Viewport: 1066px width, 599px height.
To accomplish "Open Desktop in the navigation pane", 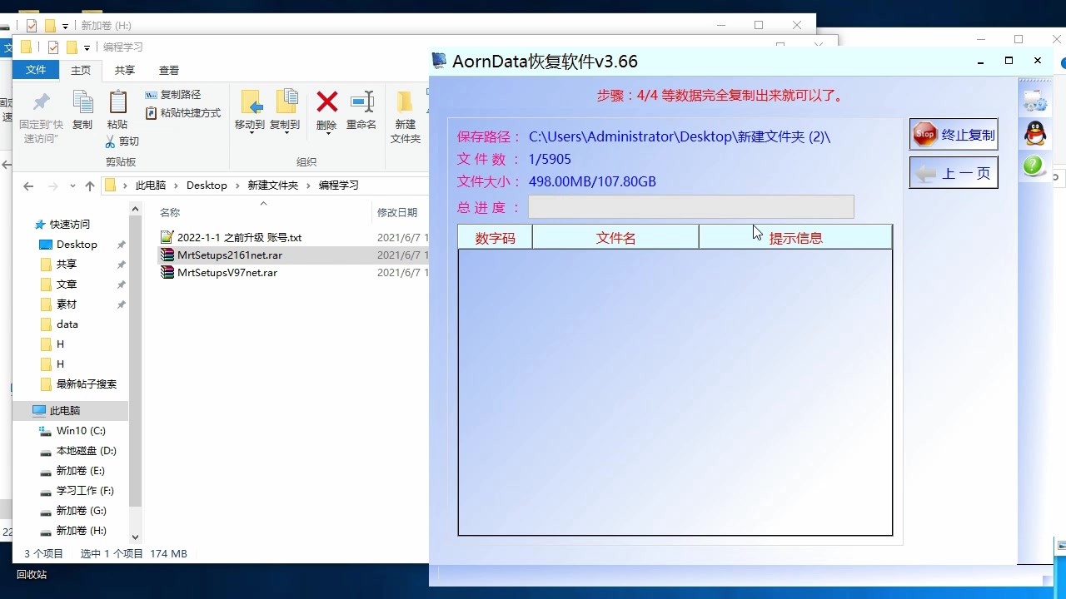I will coord(77,245).
